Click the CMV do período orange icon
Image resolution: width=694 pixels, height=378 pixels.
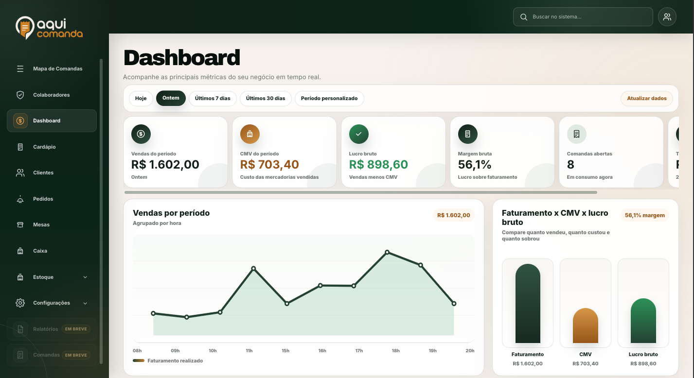[250, 134]
